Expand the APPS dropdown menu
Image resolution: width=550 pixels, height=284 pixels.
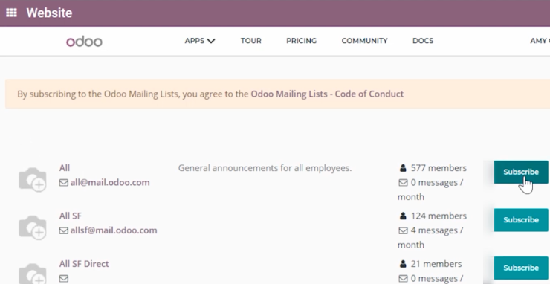pyautogui.click(x=200, y=41)
